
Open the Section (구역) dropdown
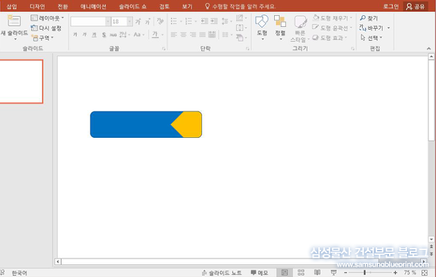click(42, 37)
